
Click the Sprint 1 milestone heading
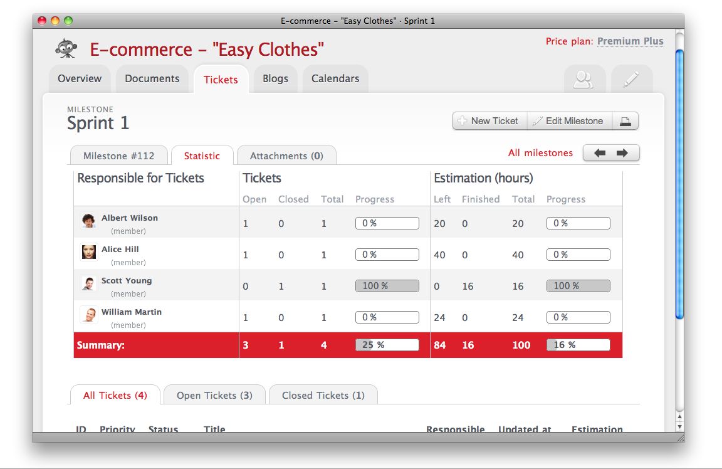click(x=98, y=123)
